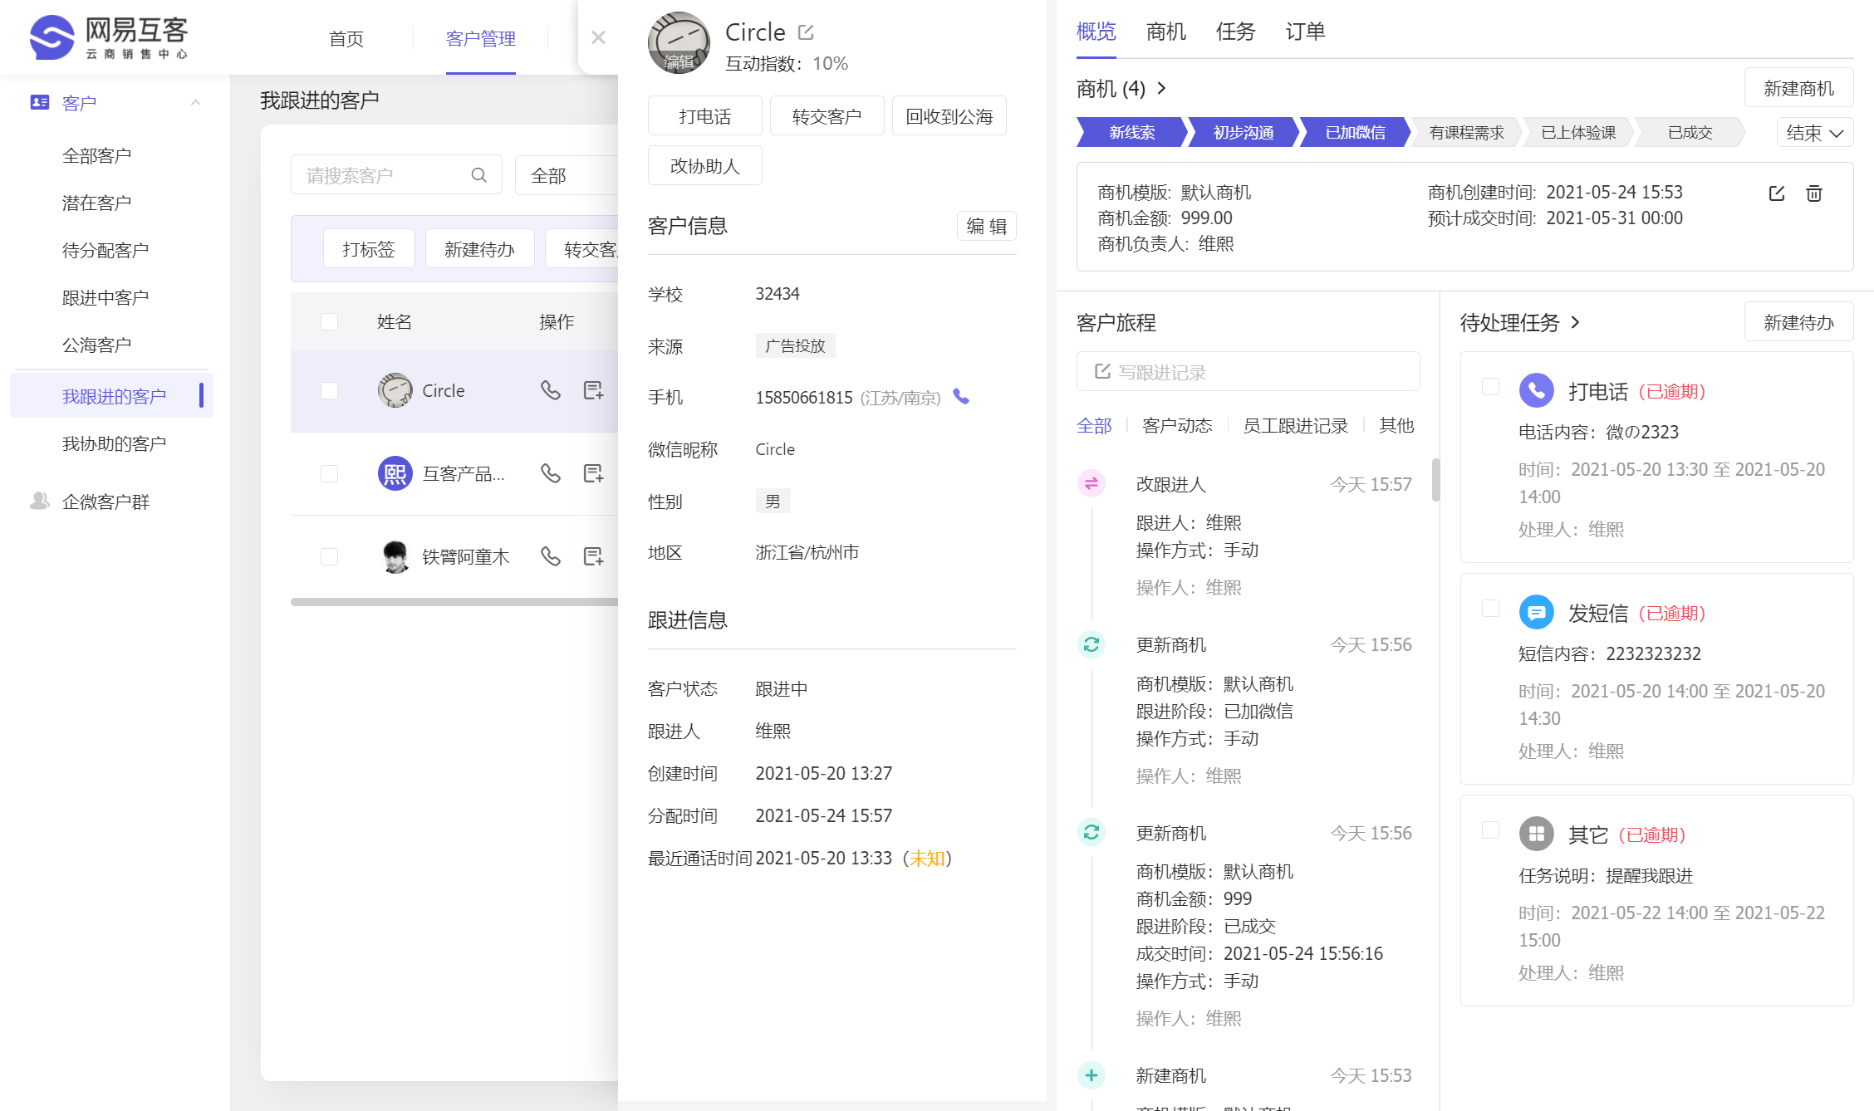The width and height of the screenshot is (1874, 1111).
Task: Select all customers with header checkbox
Action: [x=330, y=322]
